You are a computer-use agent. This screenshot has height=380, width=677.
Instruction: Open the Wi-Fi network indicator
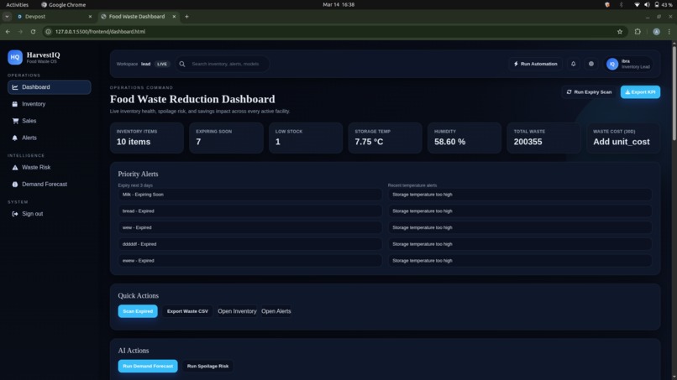coord(637,5)
